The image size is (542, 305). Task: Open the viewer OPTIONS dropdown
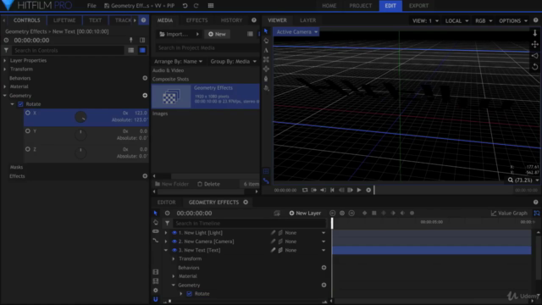pos(513,20)
